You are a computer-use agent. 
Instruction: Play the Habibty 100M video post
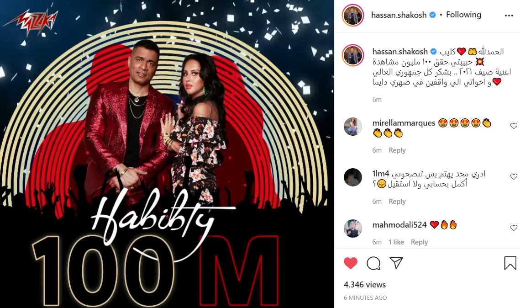167,154
